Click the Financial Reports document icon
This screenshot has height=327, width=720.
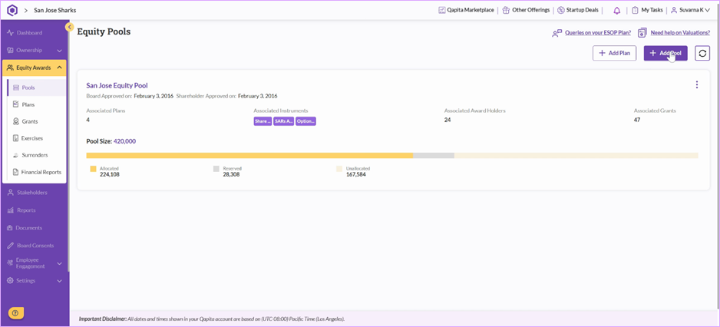(x=16, y=172)
